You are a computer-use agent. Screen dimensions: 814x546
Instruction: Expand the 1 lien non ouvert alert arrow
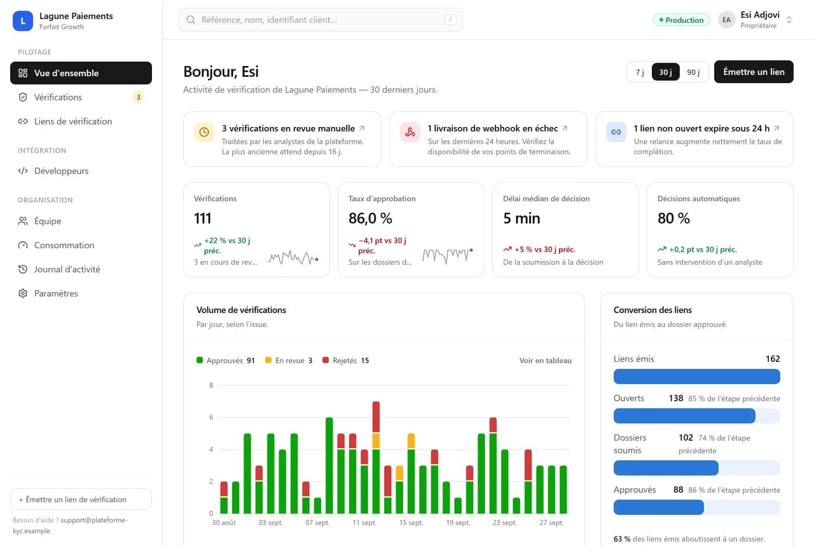coord(776,128)
